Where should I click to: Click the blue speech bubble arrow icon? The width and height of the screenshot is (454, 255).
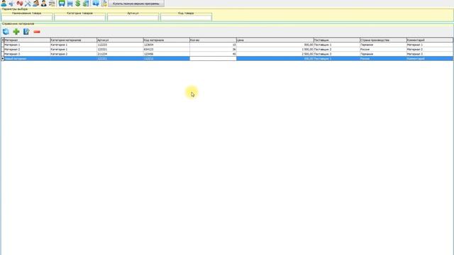[96, 3]
